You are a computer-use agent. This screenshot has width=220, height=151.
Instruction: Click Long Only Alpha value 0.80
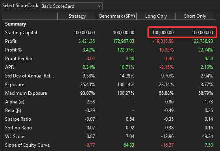[170, 102]
